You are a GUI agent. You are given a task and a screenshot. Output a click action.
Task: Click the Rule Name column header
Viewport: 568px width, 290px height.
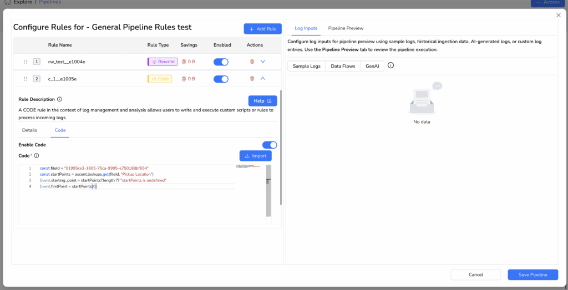[x=60, y=45]
